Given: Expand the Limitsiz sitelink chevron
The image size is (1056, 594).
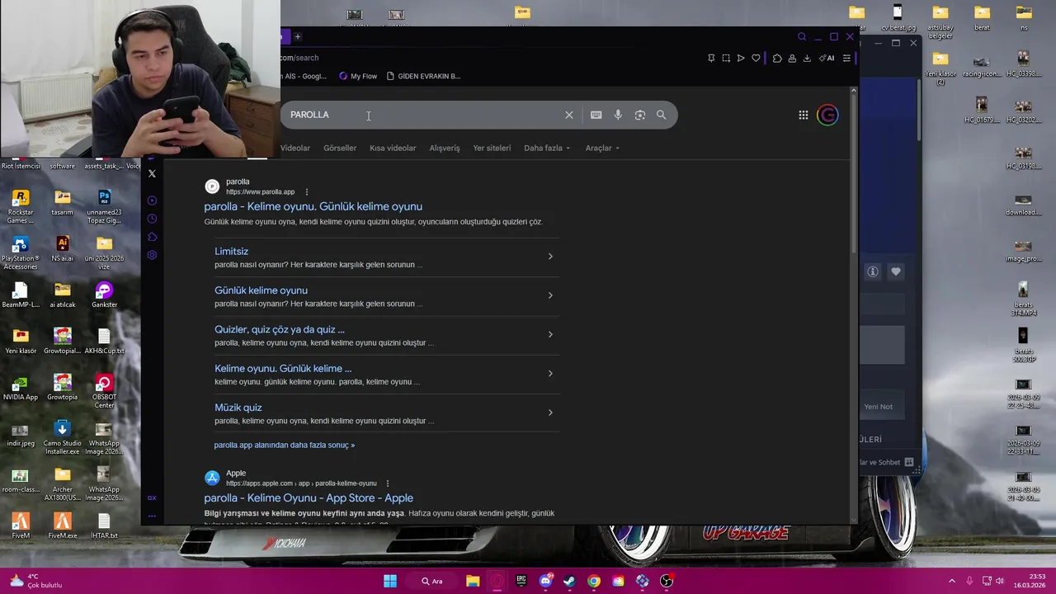Looking at the screenshot, I should pyautogui.click(x=550, y=257).
